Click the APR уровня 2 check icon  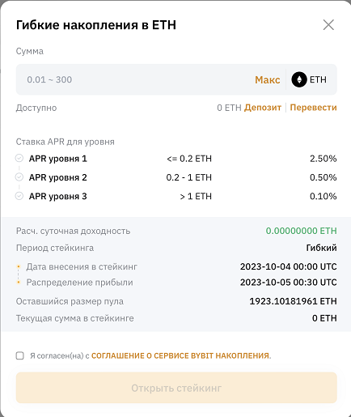pos(19,177)
